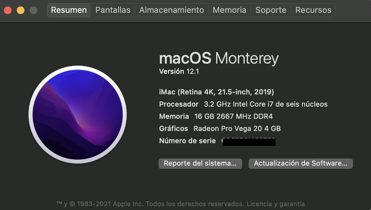Screen dimensions: 371x210
Task: Click the Gráficos Radeon Pro Vega 20 line
Action: coord(220,129)
